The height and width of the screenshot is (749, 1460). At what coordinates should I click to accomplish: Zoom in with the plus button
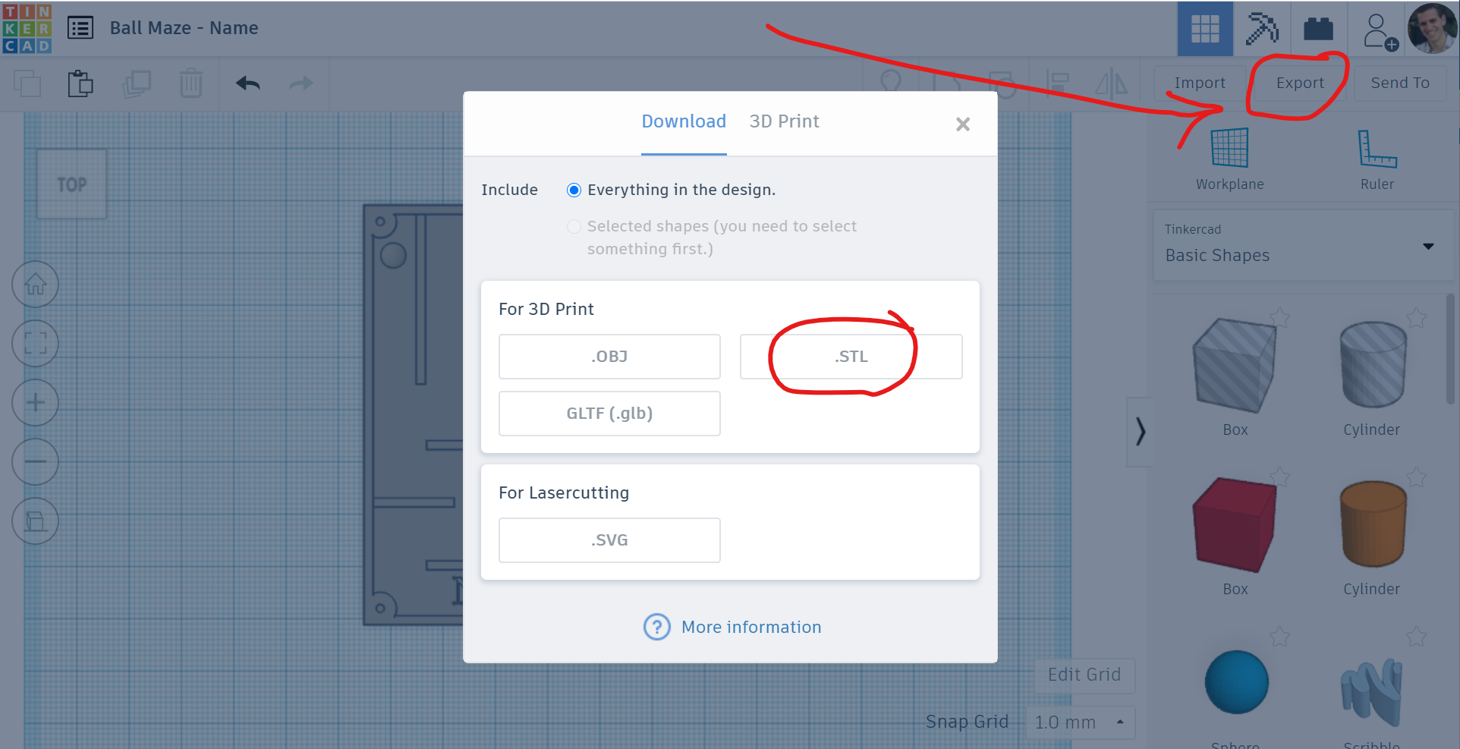click(x=36, y=402)
